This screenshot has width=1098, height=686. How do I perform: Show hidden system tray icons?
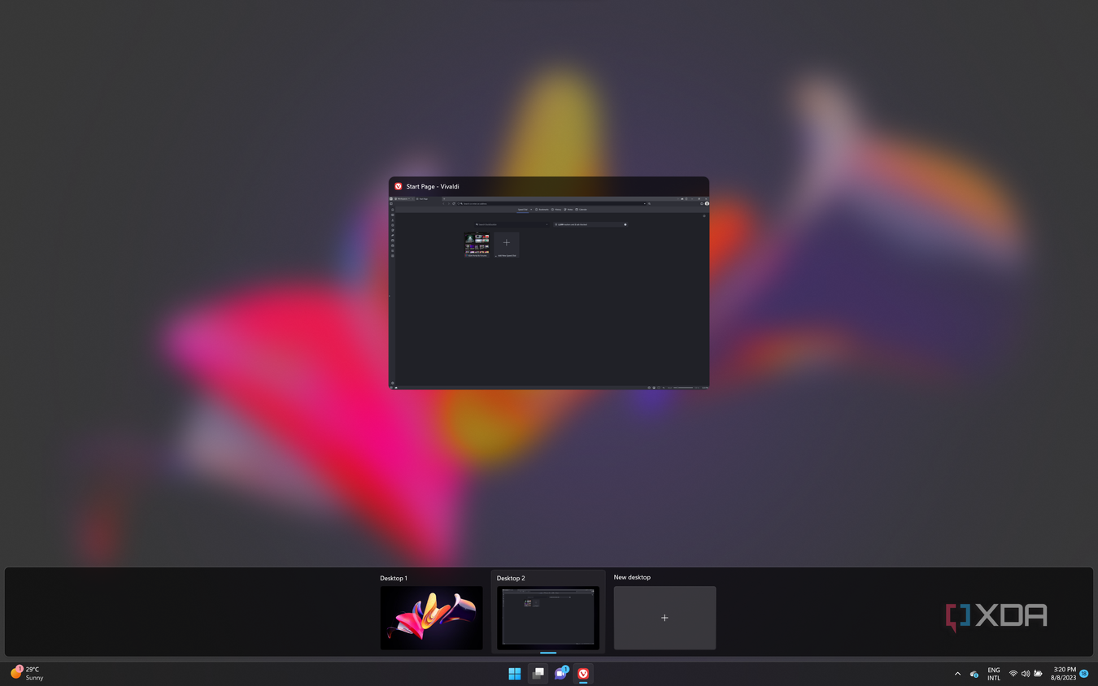click(x=957, y=674)
